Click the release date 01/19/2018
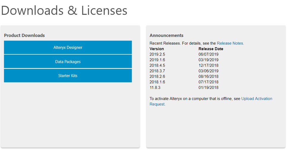This screenshot has height=153, width=296. [209, 88]
